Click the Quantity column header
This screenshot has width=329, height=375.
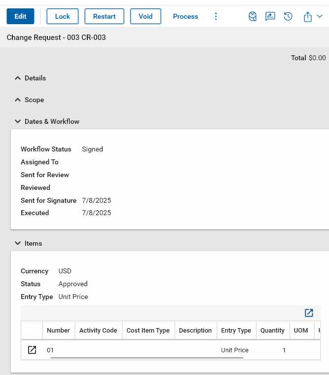tap(273, 331)
